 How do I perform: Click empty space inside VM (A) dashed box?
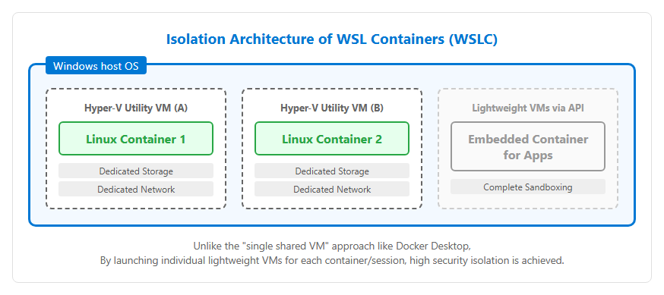coord(136,202)
